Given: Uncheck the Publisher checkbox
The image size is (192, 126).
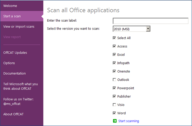Looking at the screenshot, I should pyautogui.click(x=114, y=97).
